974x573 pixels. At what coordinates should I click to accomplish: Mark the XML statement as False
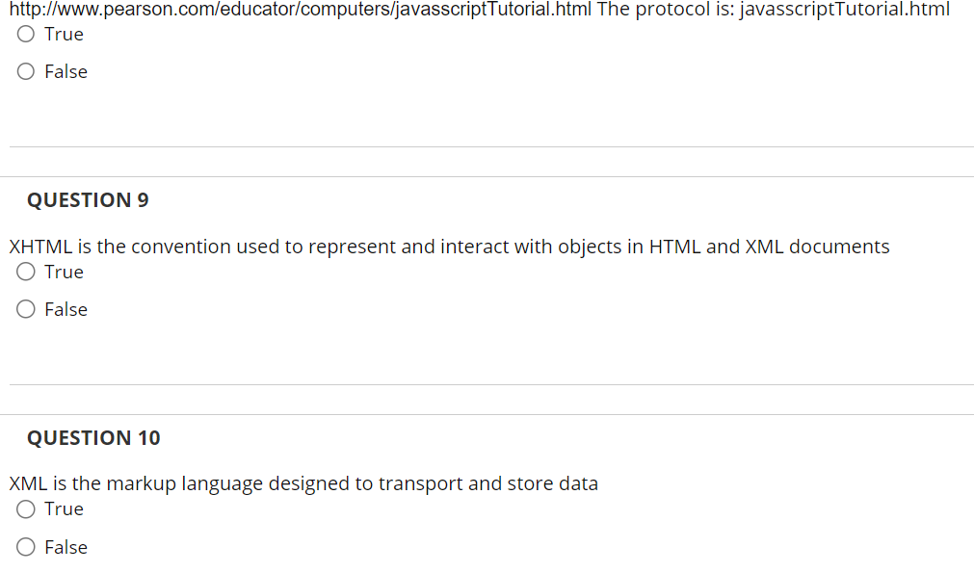click(25, 546)
